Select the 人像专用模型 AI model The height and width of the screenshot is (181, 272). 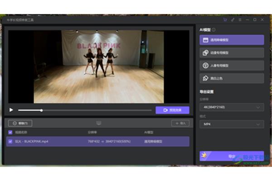pos(232,66)
